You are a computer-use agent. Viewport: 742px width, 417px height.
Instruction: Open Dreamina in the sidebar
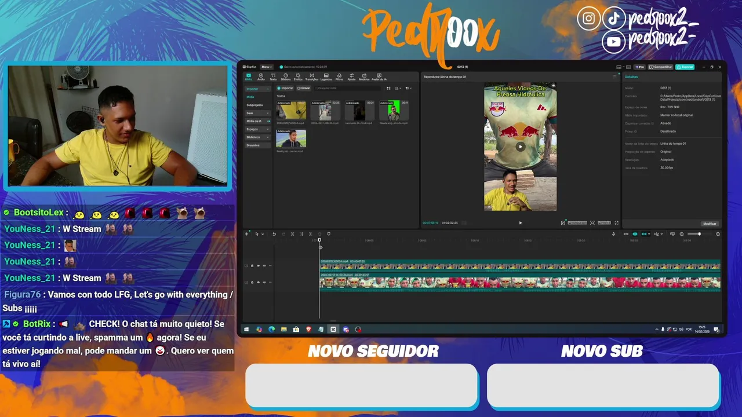257,145
